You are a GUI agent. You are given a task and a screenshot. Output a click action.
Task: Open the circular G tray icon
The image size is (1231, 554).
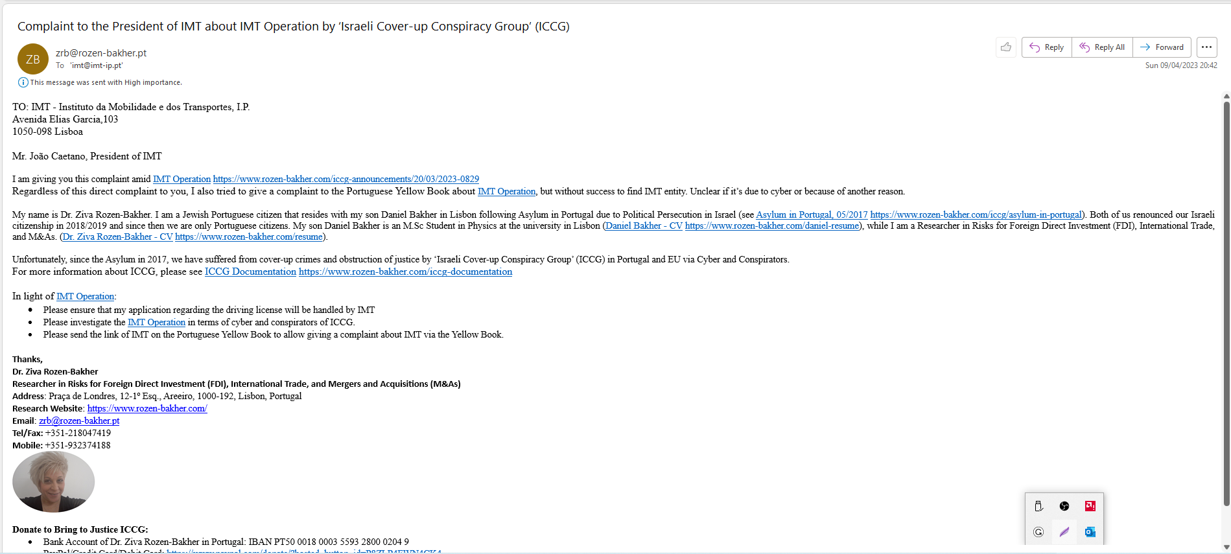click(x=1038, y=532)
